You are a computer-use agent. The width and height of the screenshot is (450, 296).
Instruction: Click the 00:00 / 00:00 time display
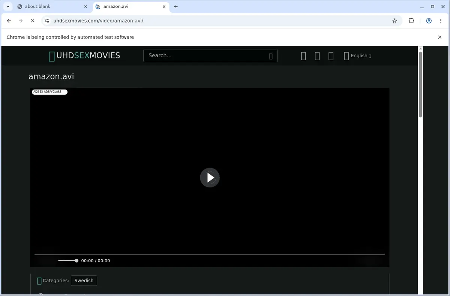click(96, 261)
